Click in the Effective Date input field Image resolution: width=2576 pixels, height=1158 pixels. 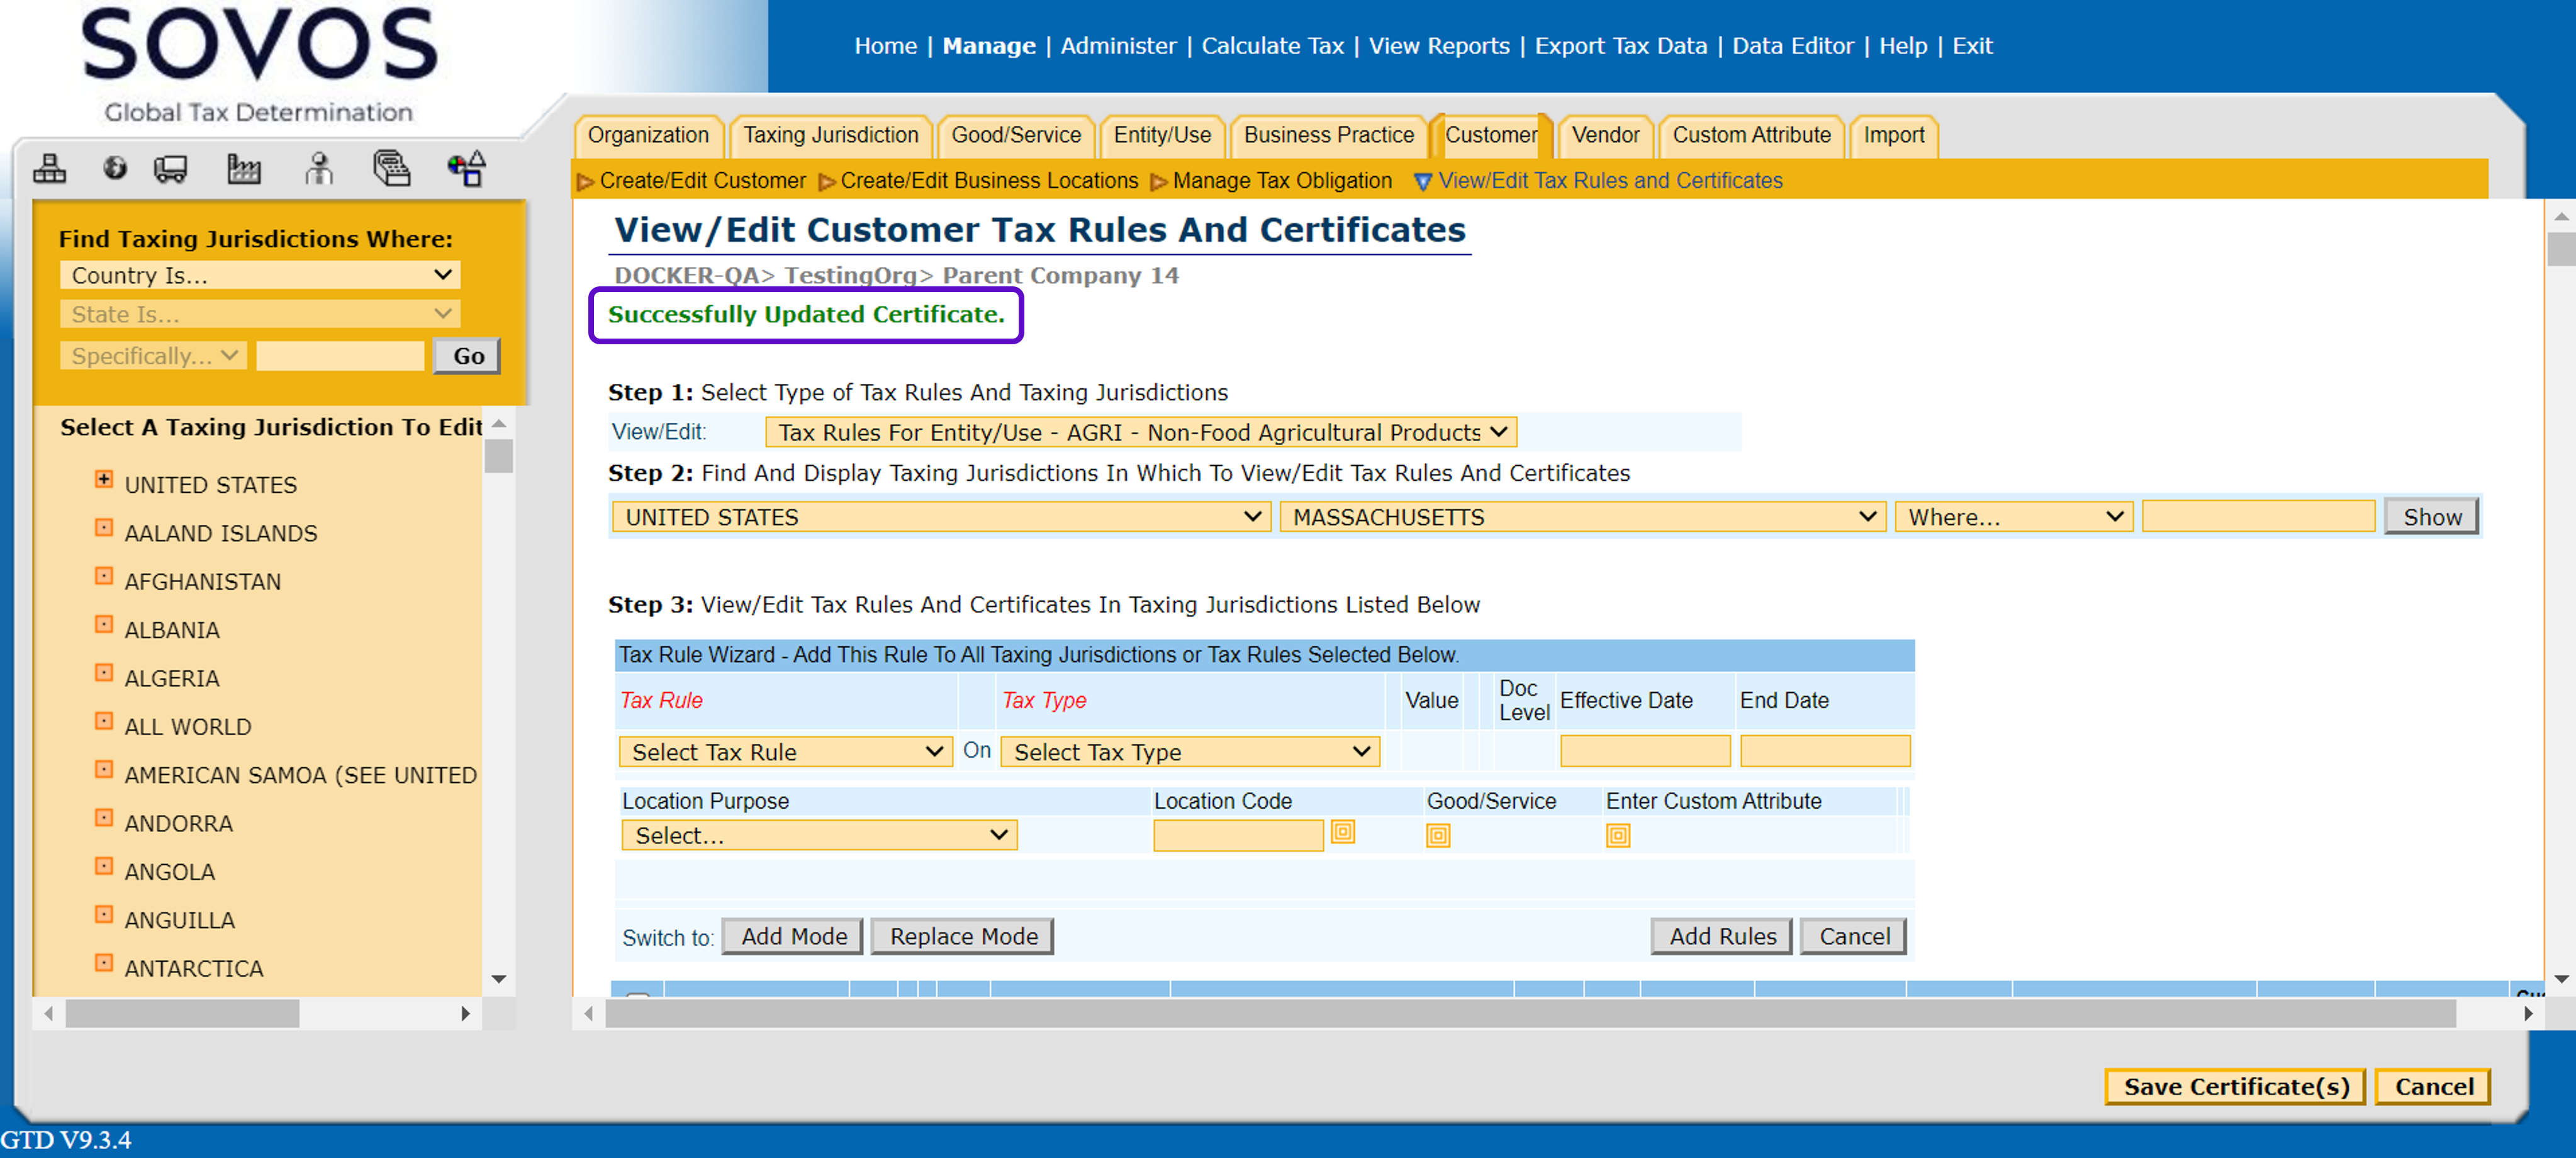(x=1644, y=751)
